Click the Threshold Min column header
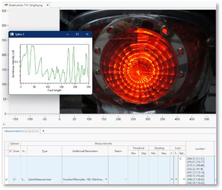The height and width of the screenshot is (190, 222). pos(133,153)
